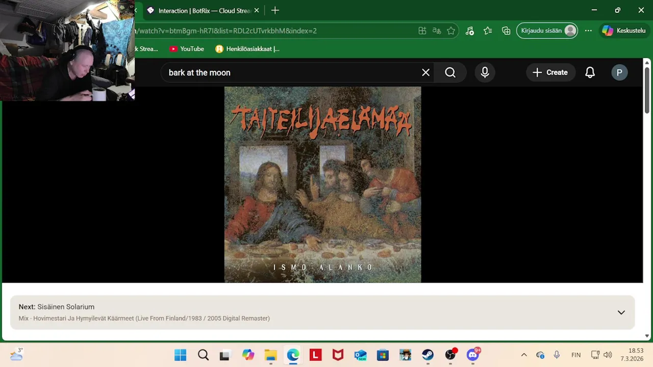This screenshot has width=653, height=367.
Task: Open the red L app on taskbar
Action: point(315,355)
